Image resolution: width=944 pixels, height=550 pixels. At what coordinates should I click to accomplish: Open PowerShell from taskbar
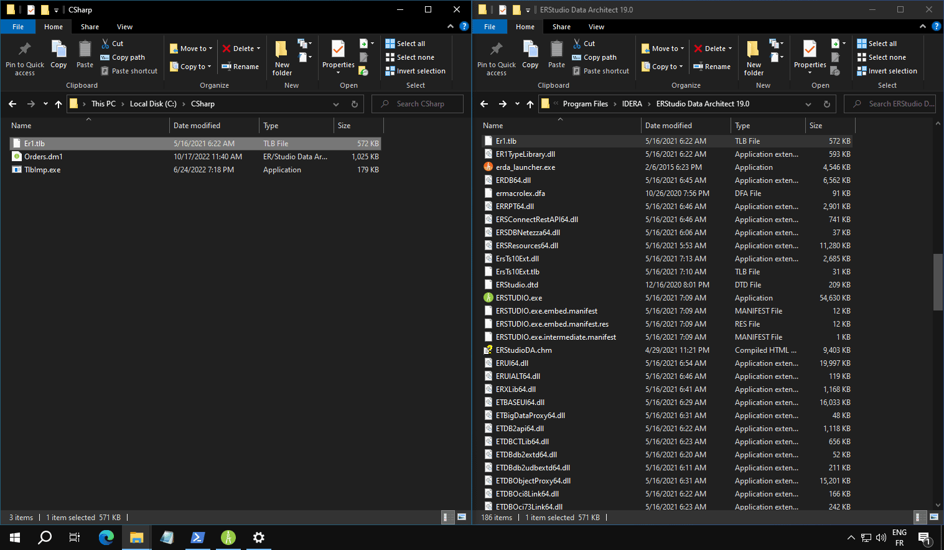point(198,538)
